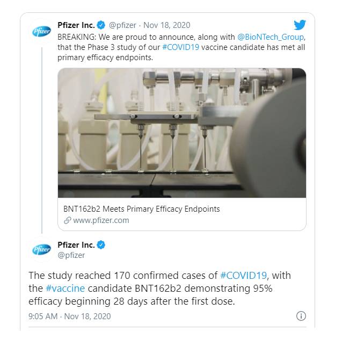Image resolution: width=342 pixels, height=360 pixels.
Task: Click the chain link icon before www.pfizer.com
Action: pos(67,220)
